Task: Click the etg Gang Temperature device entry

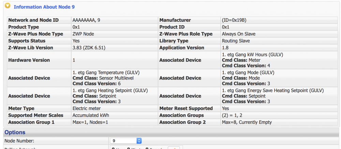Action: tap(106, 73)
